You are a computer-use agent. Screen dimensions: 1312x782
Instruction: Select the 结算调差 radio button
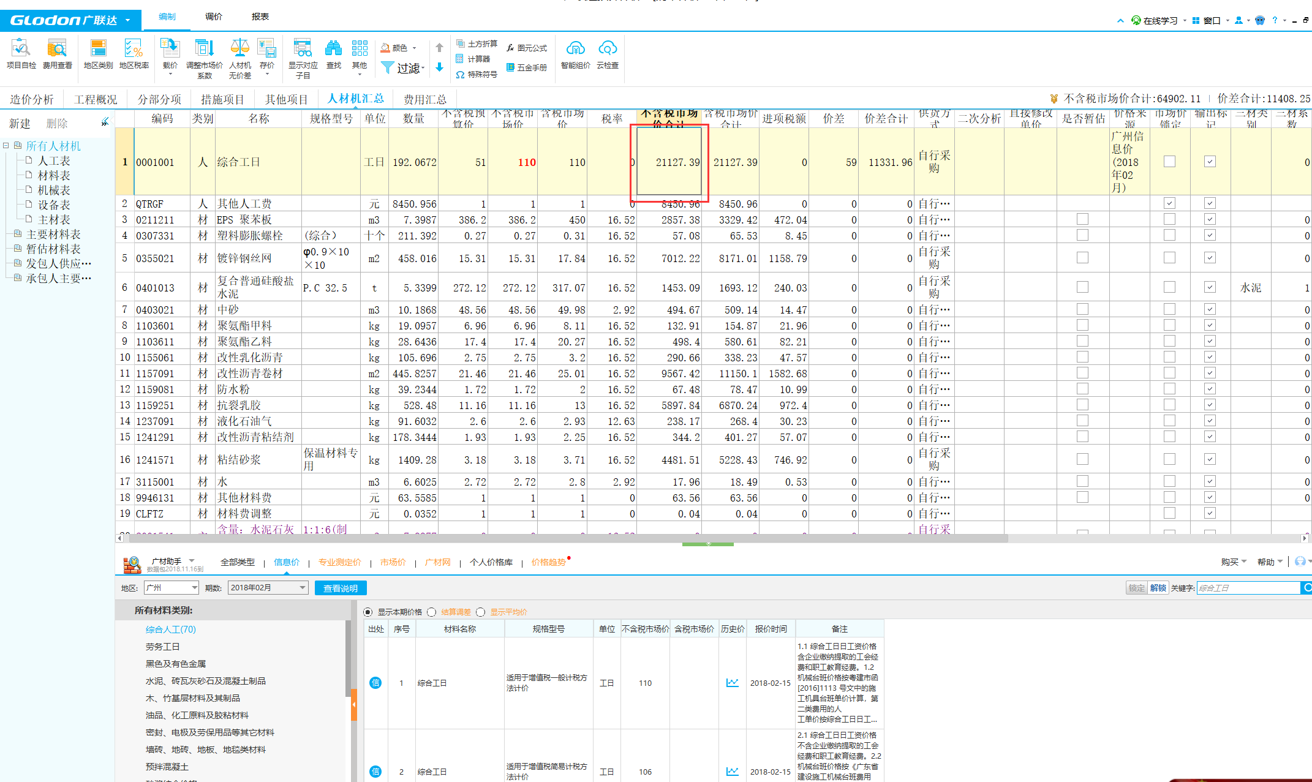432,612
